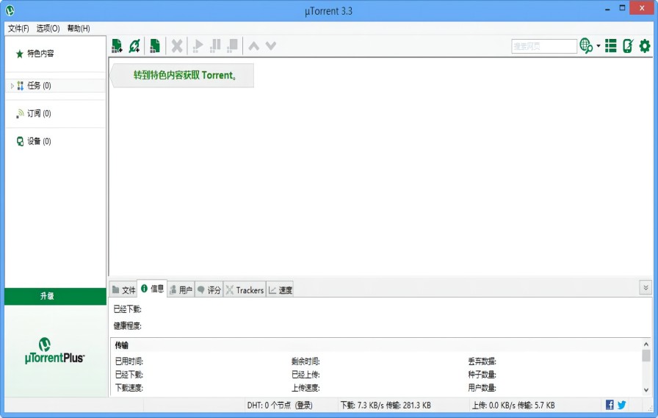Move torrent up the queue arrow
This screenshot has height=418, width=658.
tap(253, 46)
